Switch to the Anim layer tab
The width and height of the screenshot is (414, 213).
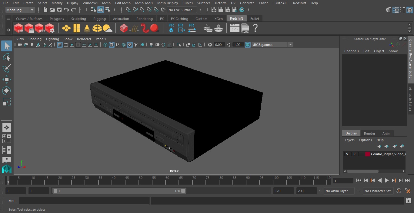386,134
